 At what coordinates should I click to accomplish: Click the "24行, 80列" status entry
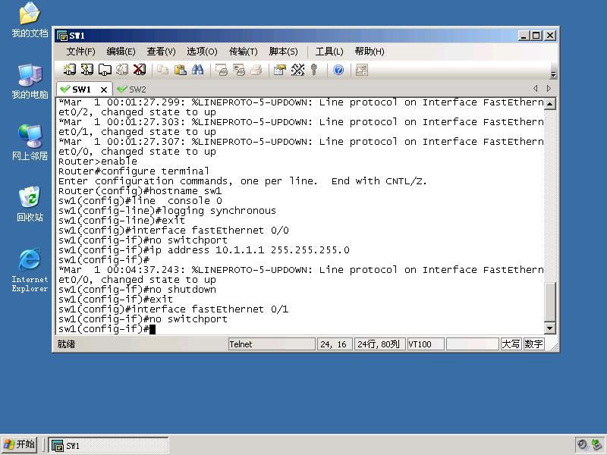click(x=380, y=344)
